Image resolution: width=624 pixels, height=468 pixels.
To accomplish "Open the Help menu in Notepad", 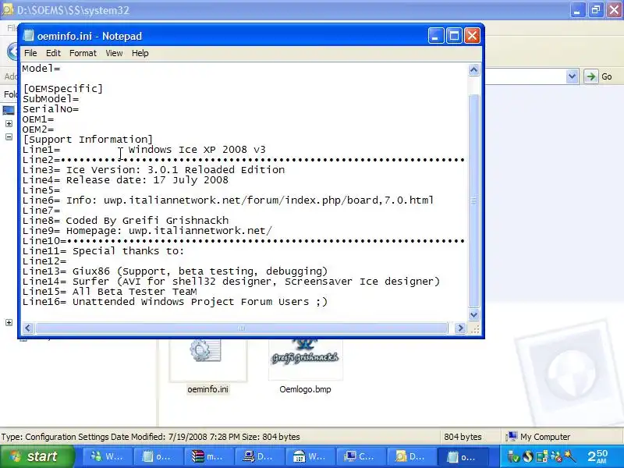I will 140,53.
